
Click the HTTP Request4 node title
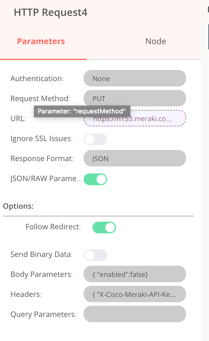pos(51,13)
